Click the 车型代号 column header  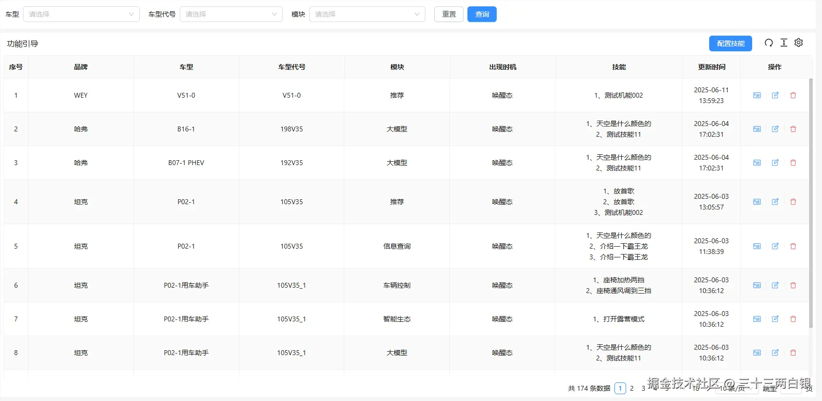(x=292, y=67)
